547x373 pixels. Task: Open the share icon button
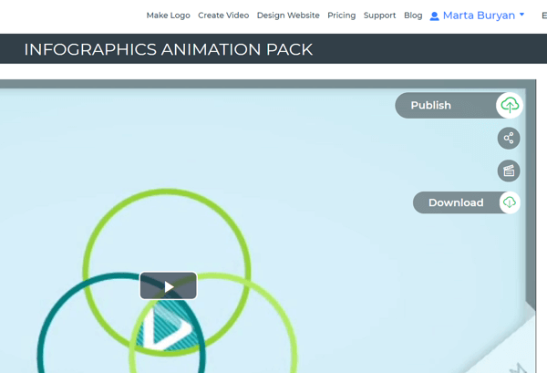[509, 139]
